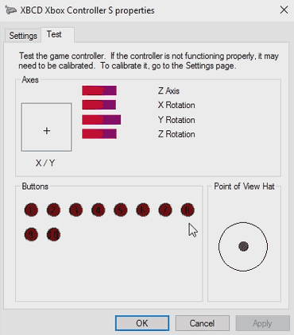Viewport: 294px width, 335px height.
Task: Click the Point of View Hat center dot
Action: click(243, 246)
